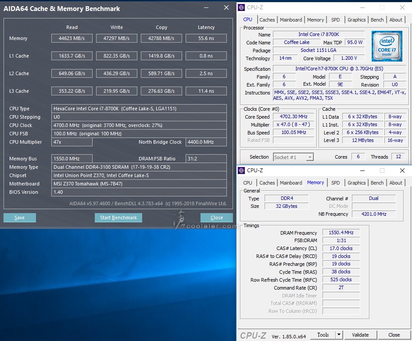Viewport: 412px width, 341px height.
Task: Click the Memory Latency value 55.6 ns
Action: (x=206, y=38)
